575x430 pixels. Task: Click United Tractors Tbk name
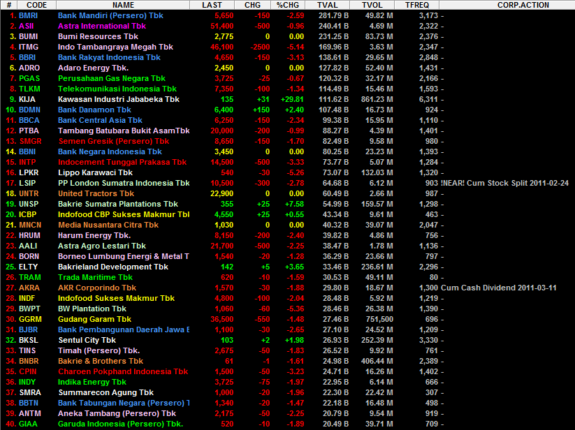coord(96,193)
